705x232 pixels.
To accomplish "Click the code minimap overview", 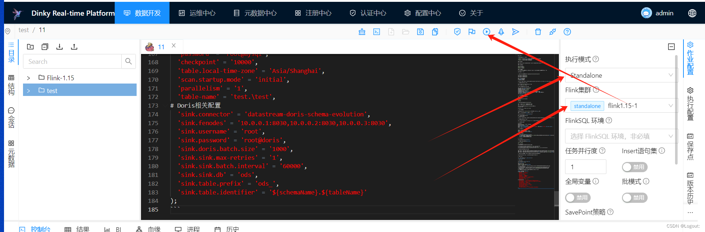I will [x=536, y=122].
